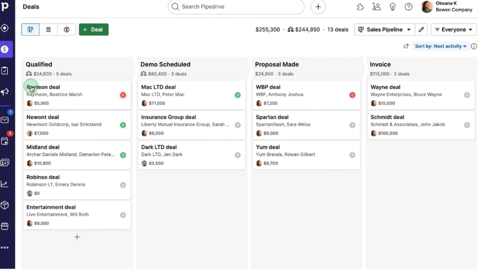Open Sort by Next activity dropdown
Image resolution: width=481 pixels, height=273 pixels.
[441, 46]
